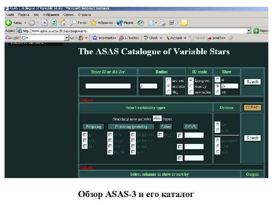The height and width of the screenshot is (205, 274).
Task: Open Back button history dropdown arrow
Action: 25,23
